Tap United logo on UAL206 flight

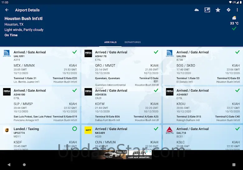[170, 53]
